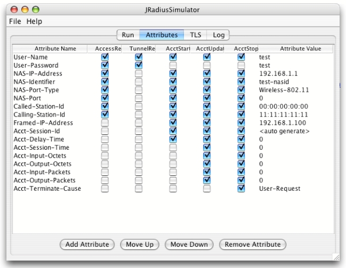Select the Acct-Session-Id attribute name
Viewport: 346px width, 268px height.
click(37, 131)
